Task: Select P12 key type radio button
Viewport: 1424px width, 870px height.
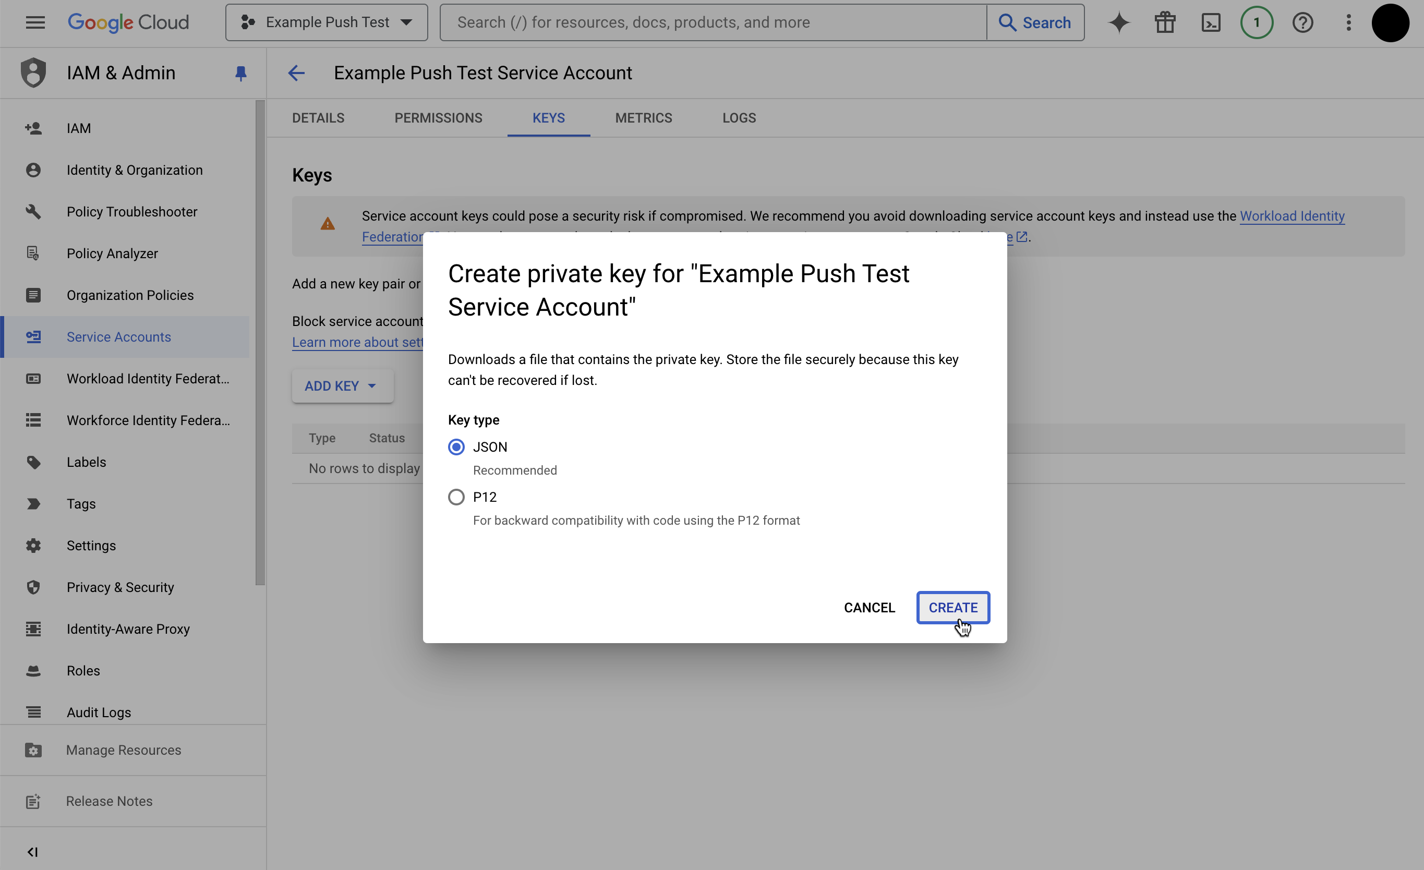Action: tap(456, 497)
